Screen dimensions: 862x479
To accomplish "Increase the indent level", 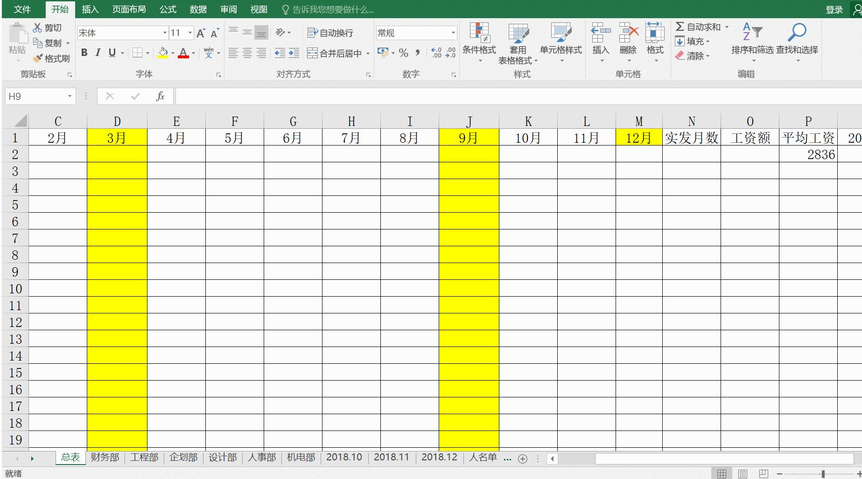I will pyautogui.click(x=294, y=53).
